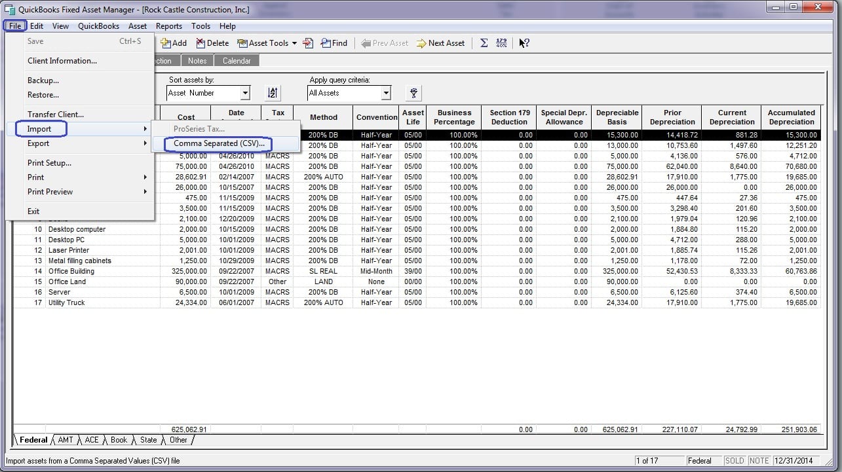The height and width of the screenshot is (472, 842).
Task: Open the Help menu
Action: 227,26
